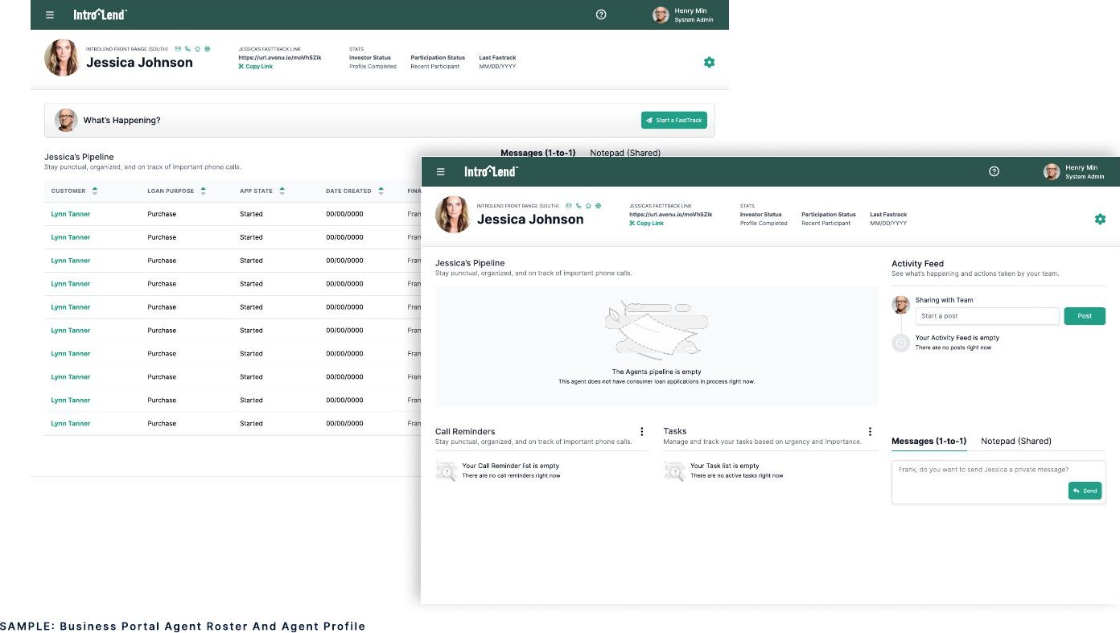Click the IntroLend logo in the back window
This screenshot has width=1120, height=633.
pos(101,14)
